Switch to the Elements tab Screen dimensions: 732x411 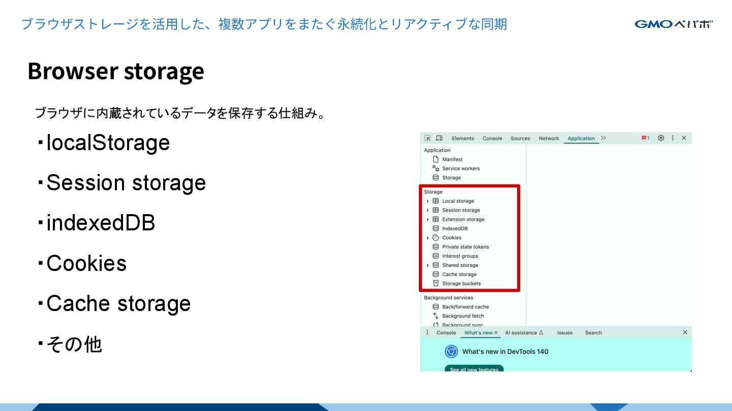(463, 138)
